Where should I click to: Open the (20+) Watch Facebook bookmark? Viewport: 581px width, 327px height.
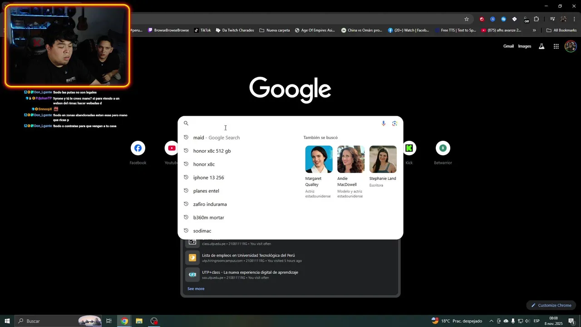pos(409,30)
